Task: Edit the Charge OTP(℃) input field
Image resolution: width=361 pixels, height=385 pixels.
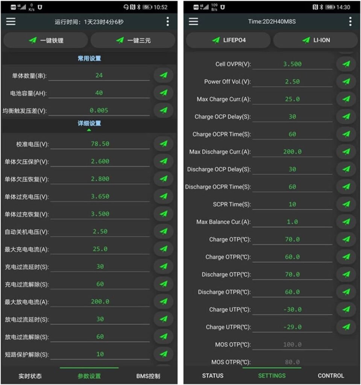Action: (x=292, y=239)
